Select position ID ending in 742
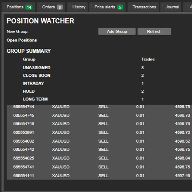 [24, 149]
